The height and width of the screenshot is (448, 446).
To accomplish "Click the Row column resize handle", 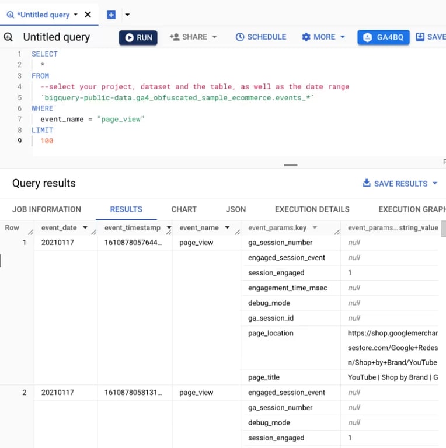I will coord(30,232).
